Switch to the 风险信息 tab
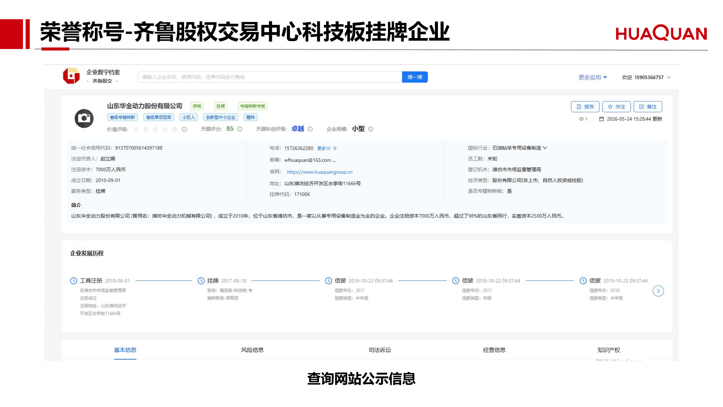Screen dimensions: 723x407 [252, 350]
